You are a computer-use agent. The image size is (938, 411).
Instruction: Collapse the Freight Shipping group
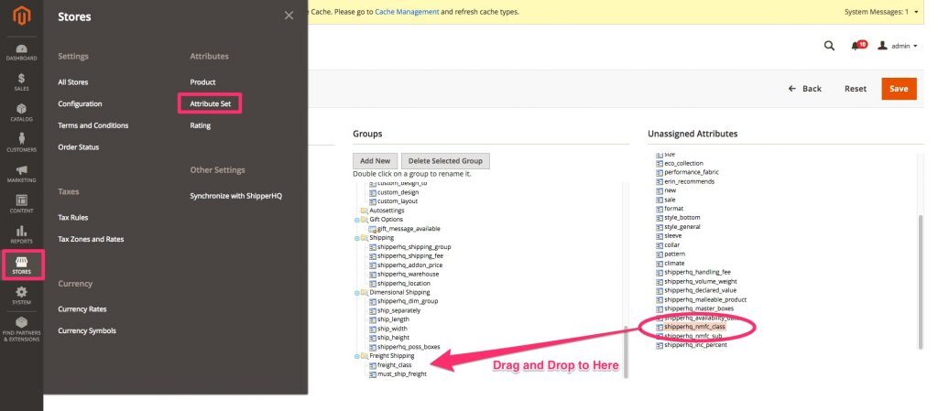pos(357,356)
